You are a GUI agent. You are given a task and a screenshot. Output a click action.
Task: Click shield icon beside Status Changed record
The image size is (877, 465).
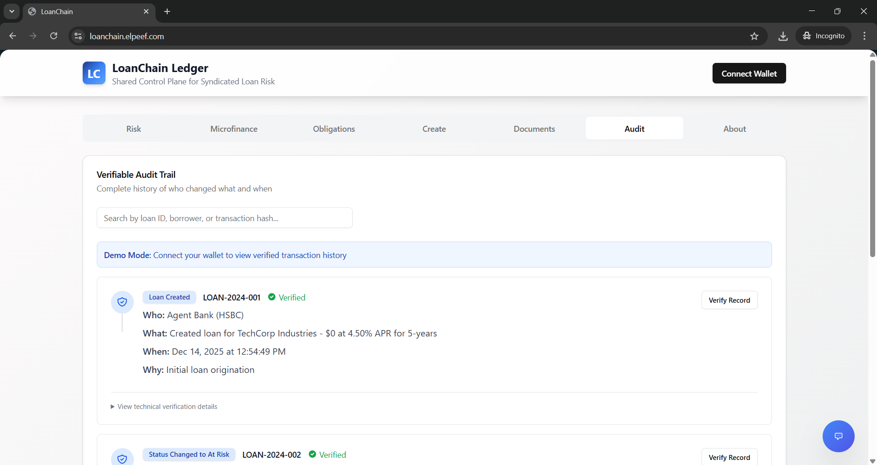[x=122, y=458]
